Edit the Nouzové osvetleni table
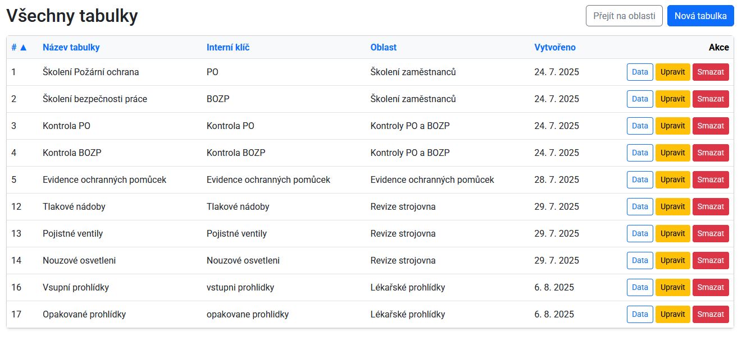The width and height of the screenshot is (751, 341). pos(672,260)
